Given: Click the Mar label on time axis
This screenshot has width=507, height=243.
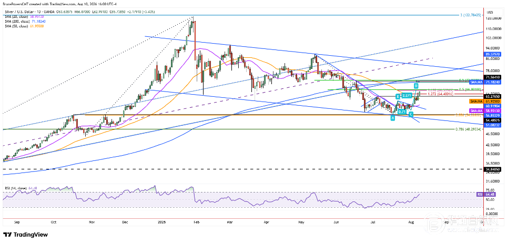Looking at the screenshot, I should click(x=230, y=222).
